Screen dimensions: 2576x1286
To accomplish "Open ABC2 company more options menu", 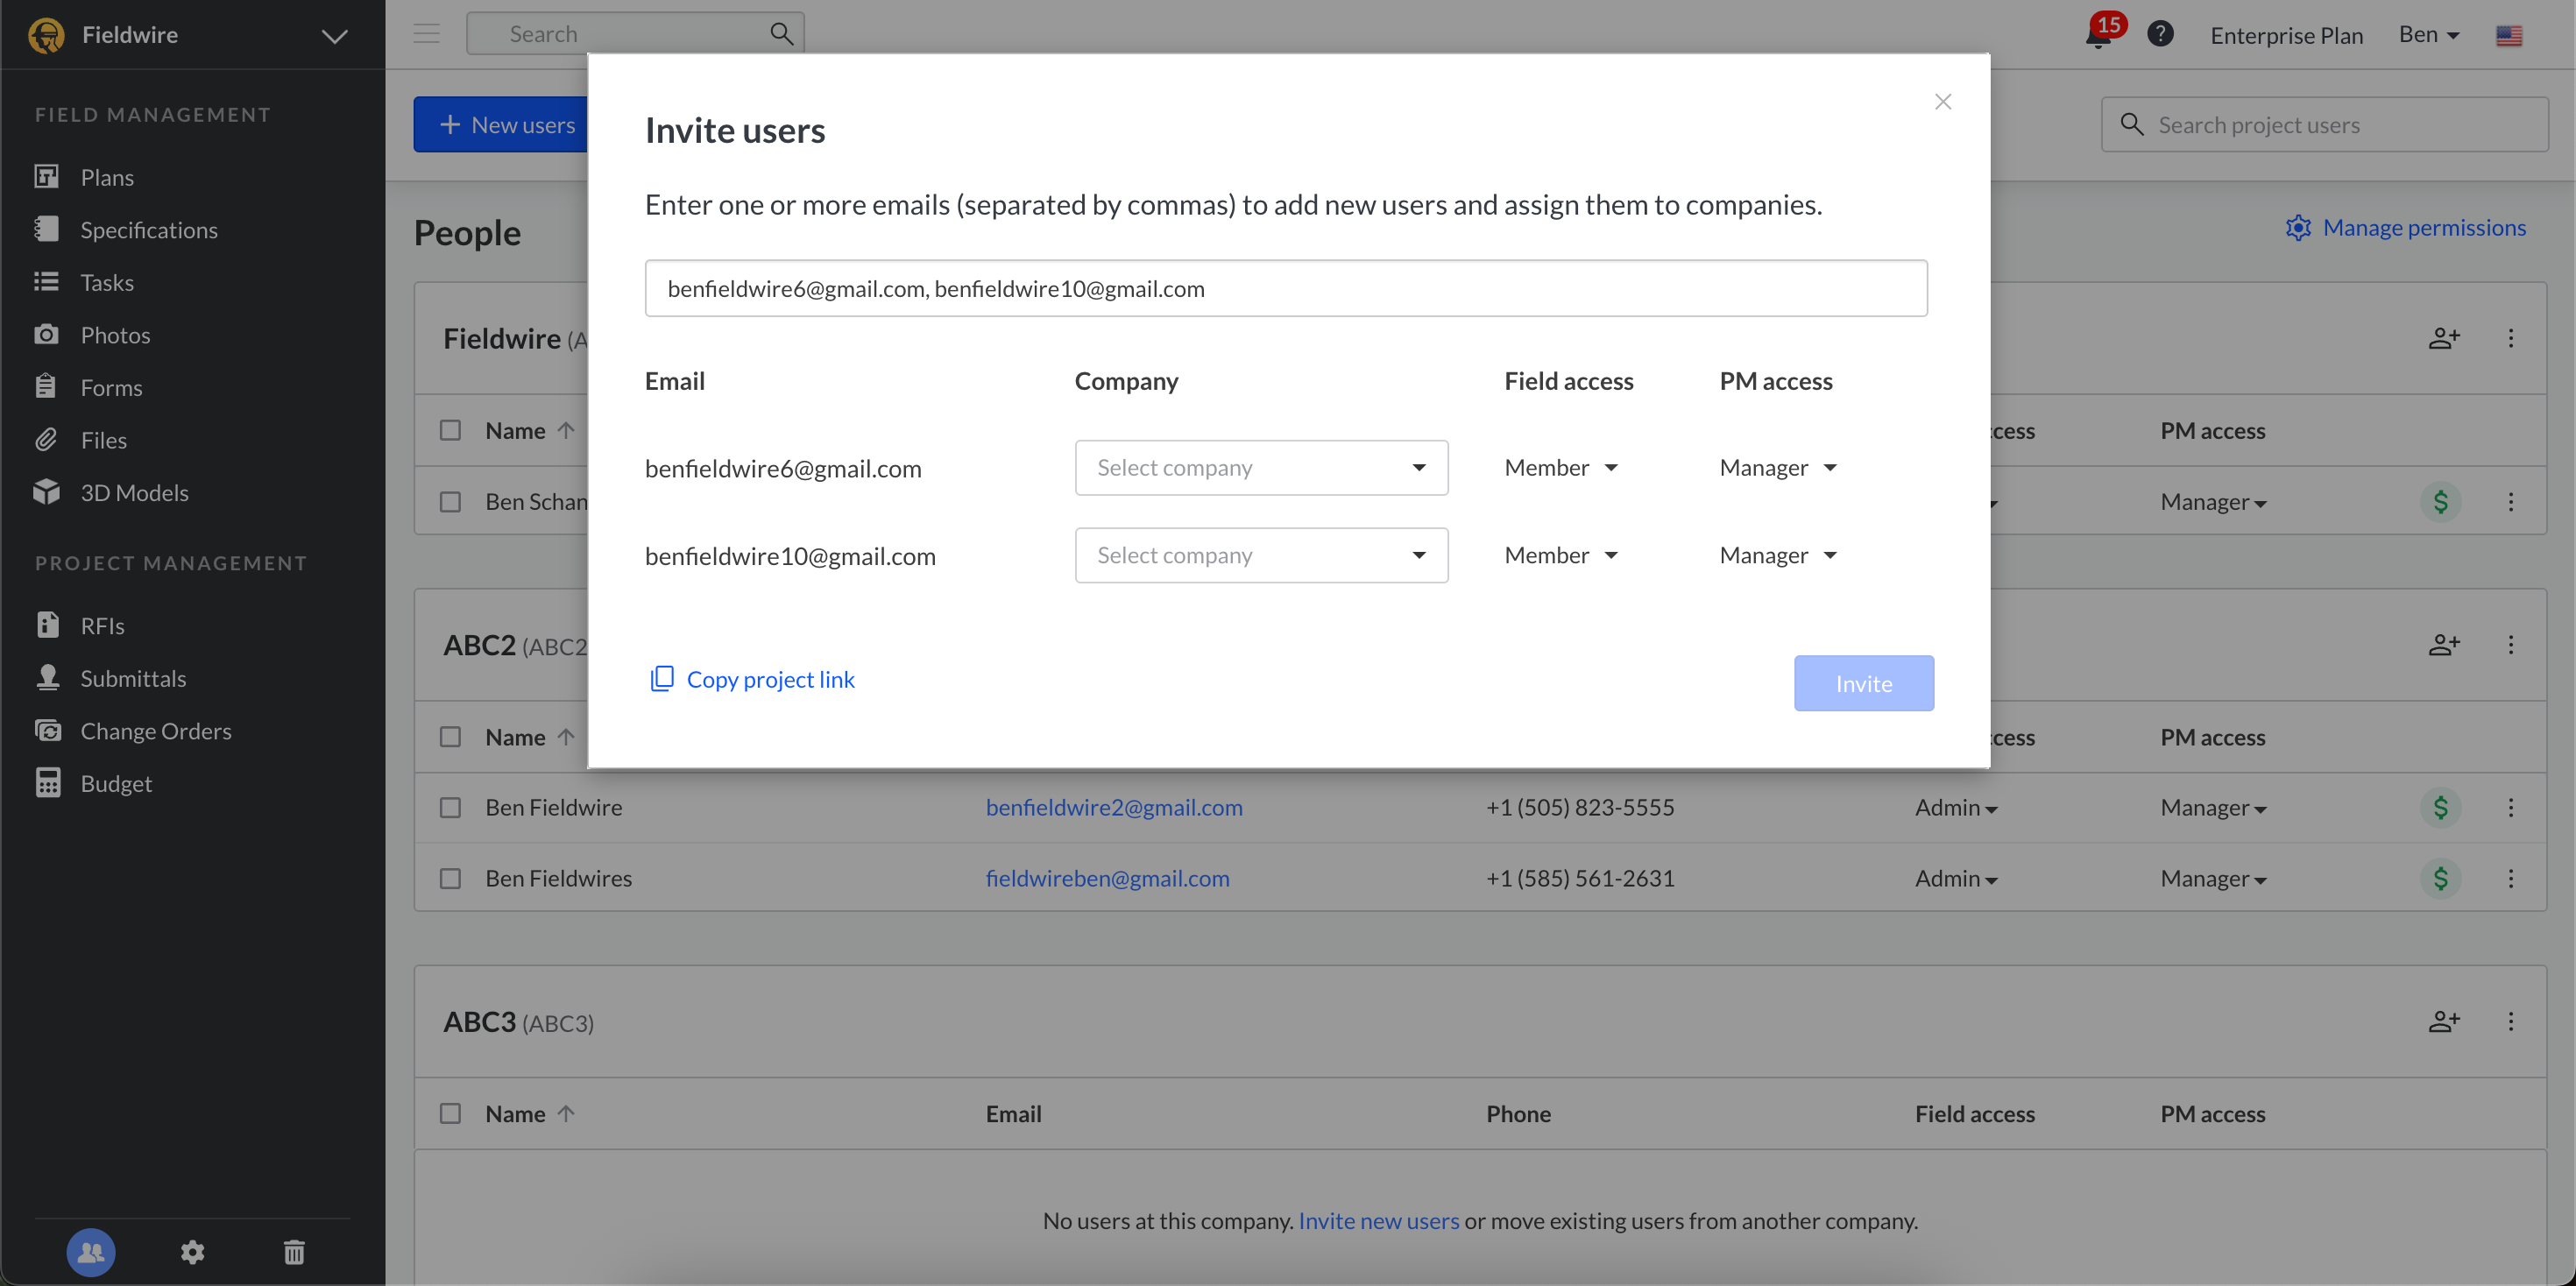I will [2511, 645].
